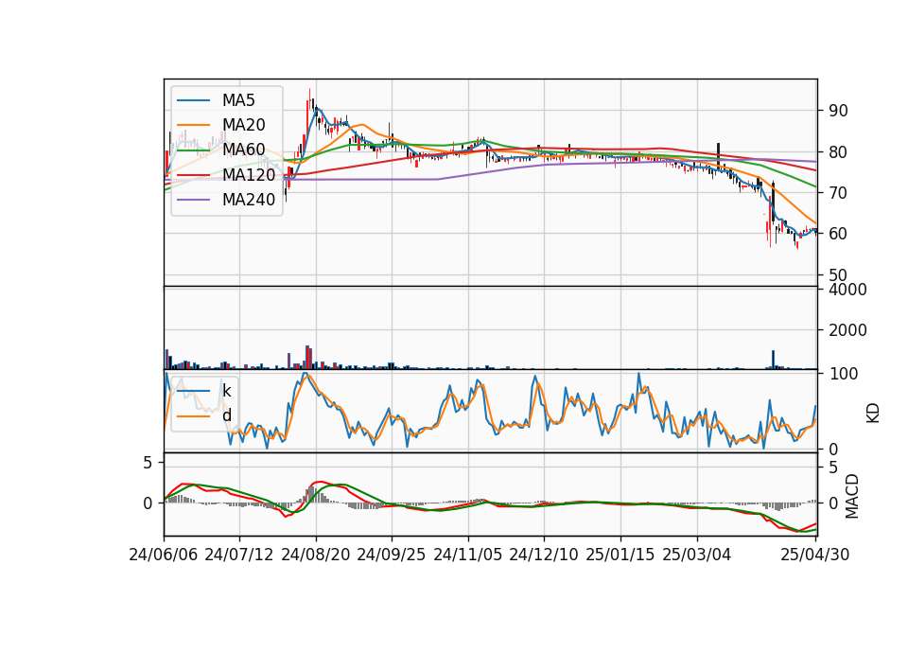Click the 80 price axis tick
The width and height of the screenshot is (908, 653).
838,152
